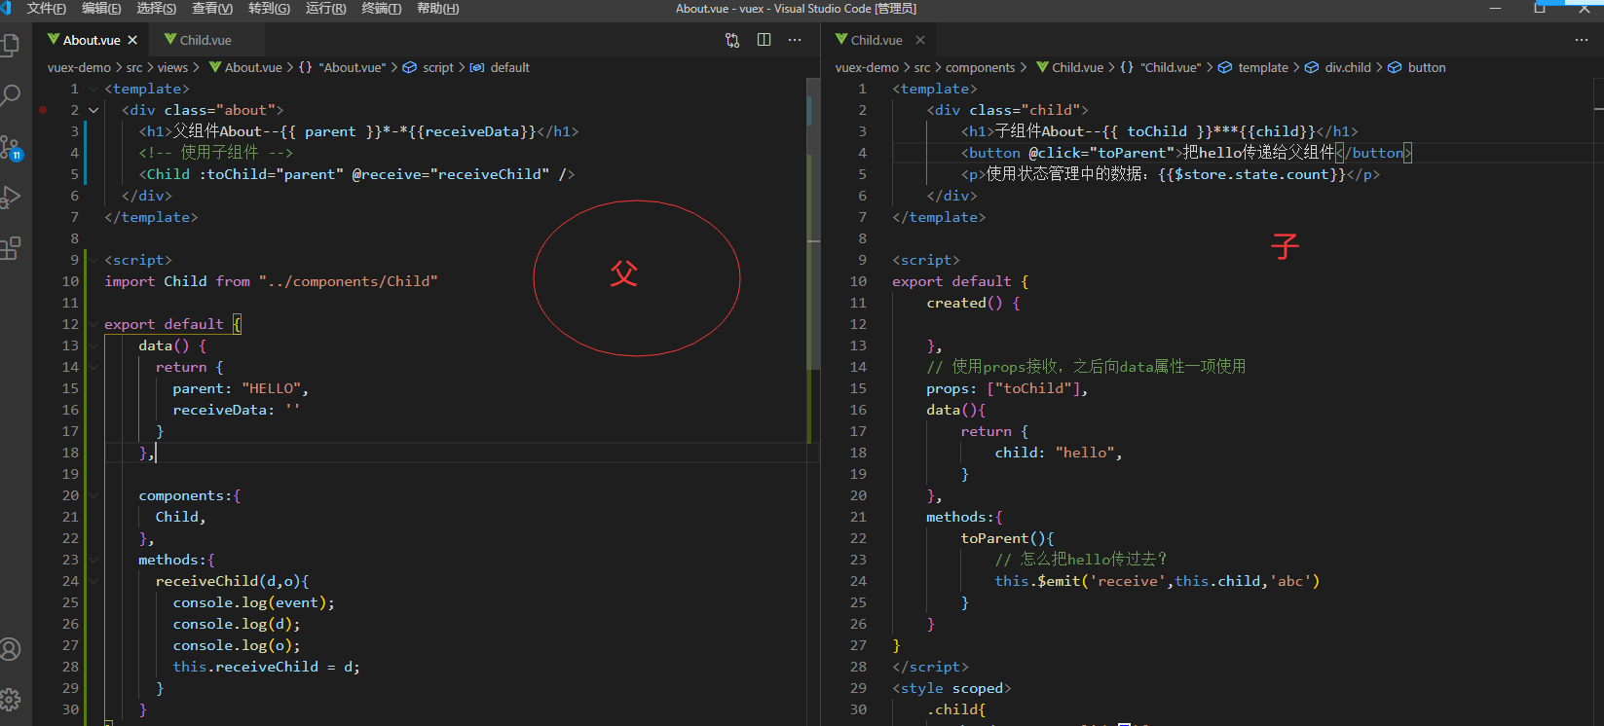Click the <style scoped> line in Child.vue

click(951, 688)
